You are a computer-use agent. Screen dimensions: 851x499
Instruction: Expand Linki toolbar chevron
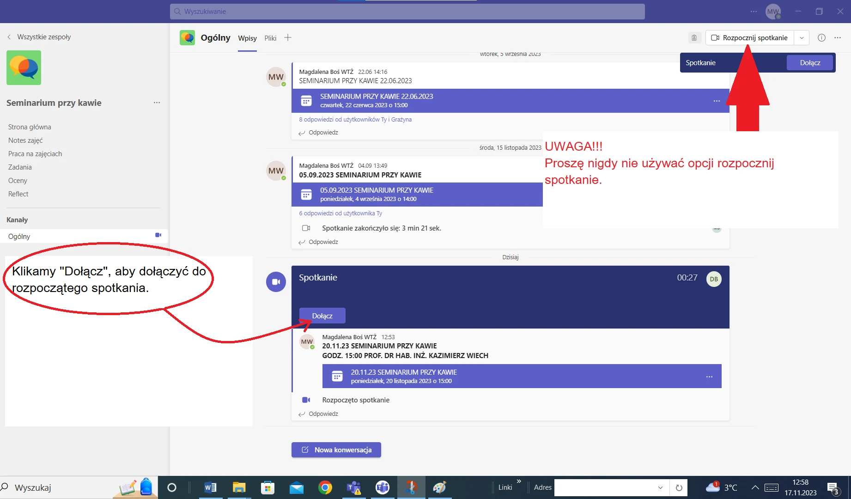pos(519,481)
